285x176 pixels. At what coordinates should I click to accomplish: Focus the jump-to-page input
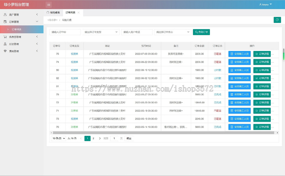tap(114, 138)
